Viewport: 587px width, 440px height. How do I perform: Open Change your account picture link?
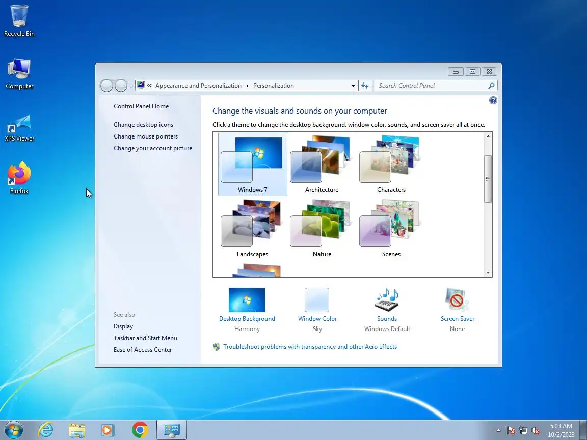153,148
